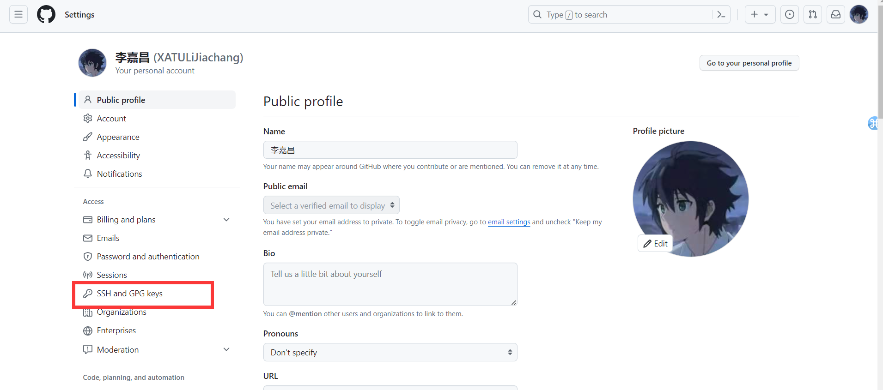Screen dimensions: 883x390
Task: Click the Moderation label in sidebar
Action: 118,350
